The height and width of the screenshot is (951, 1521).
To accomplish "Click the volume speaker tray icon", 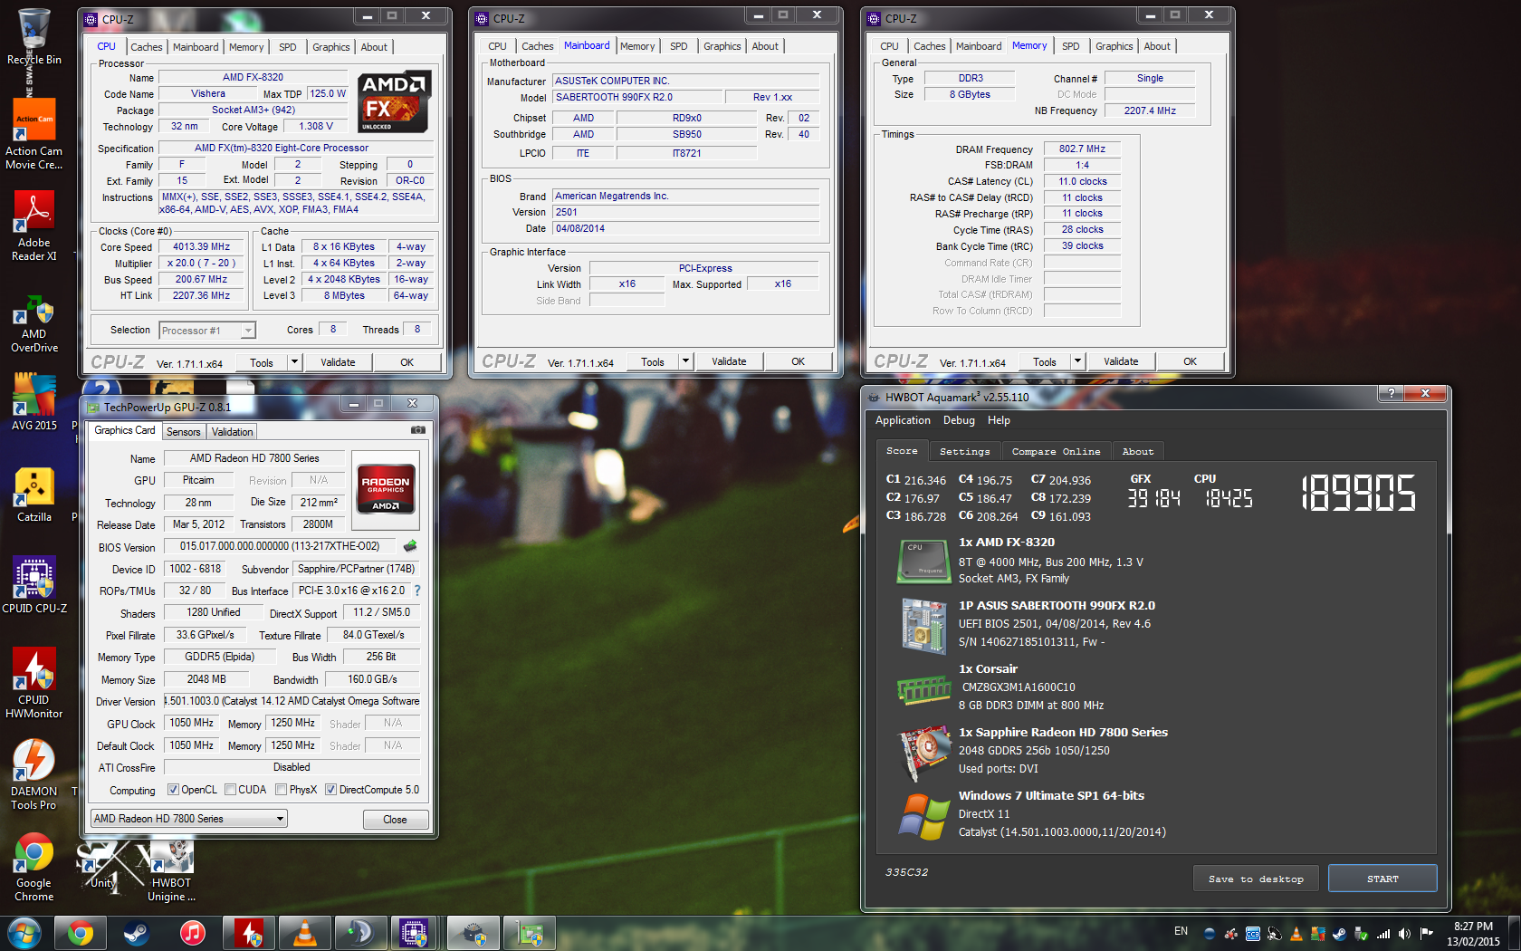I will 1404,933.
